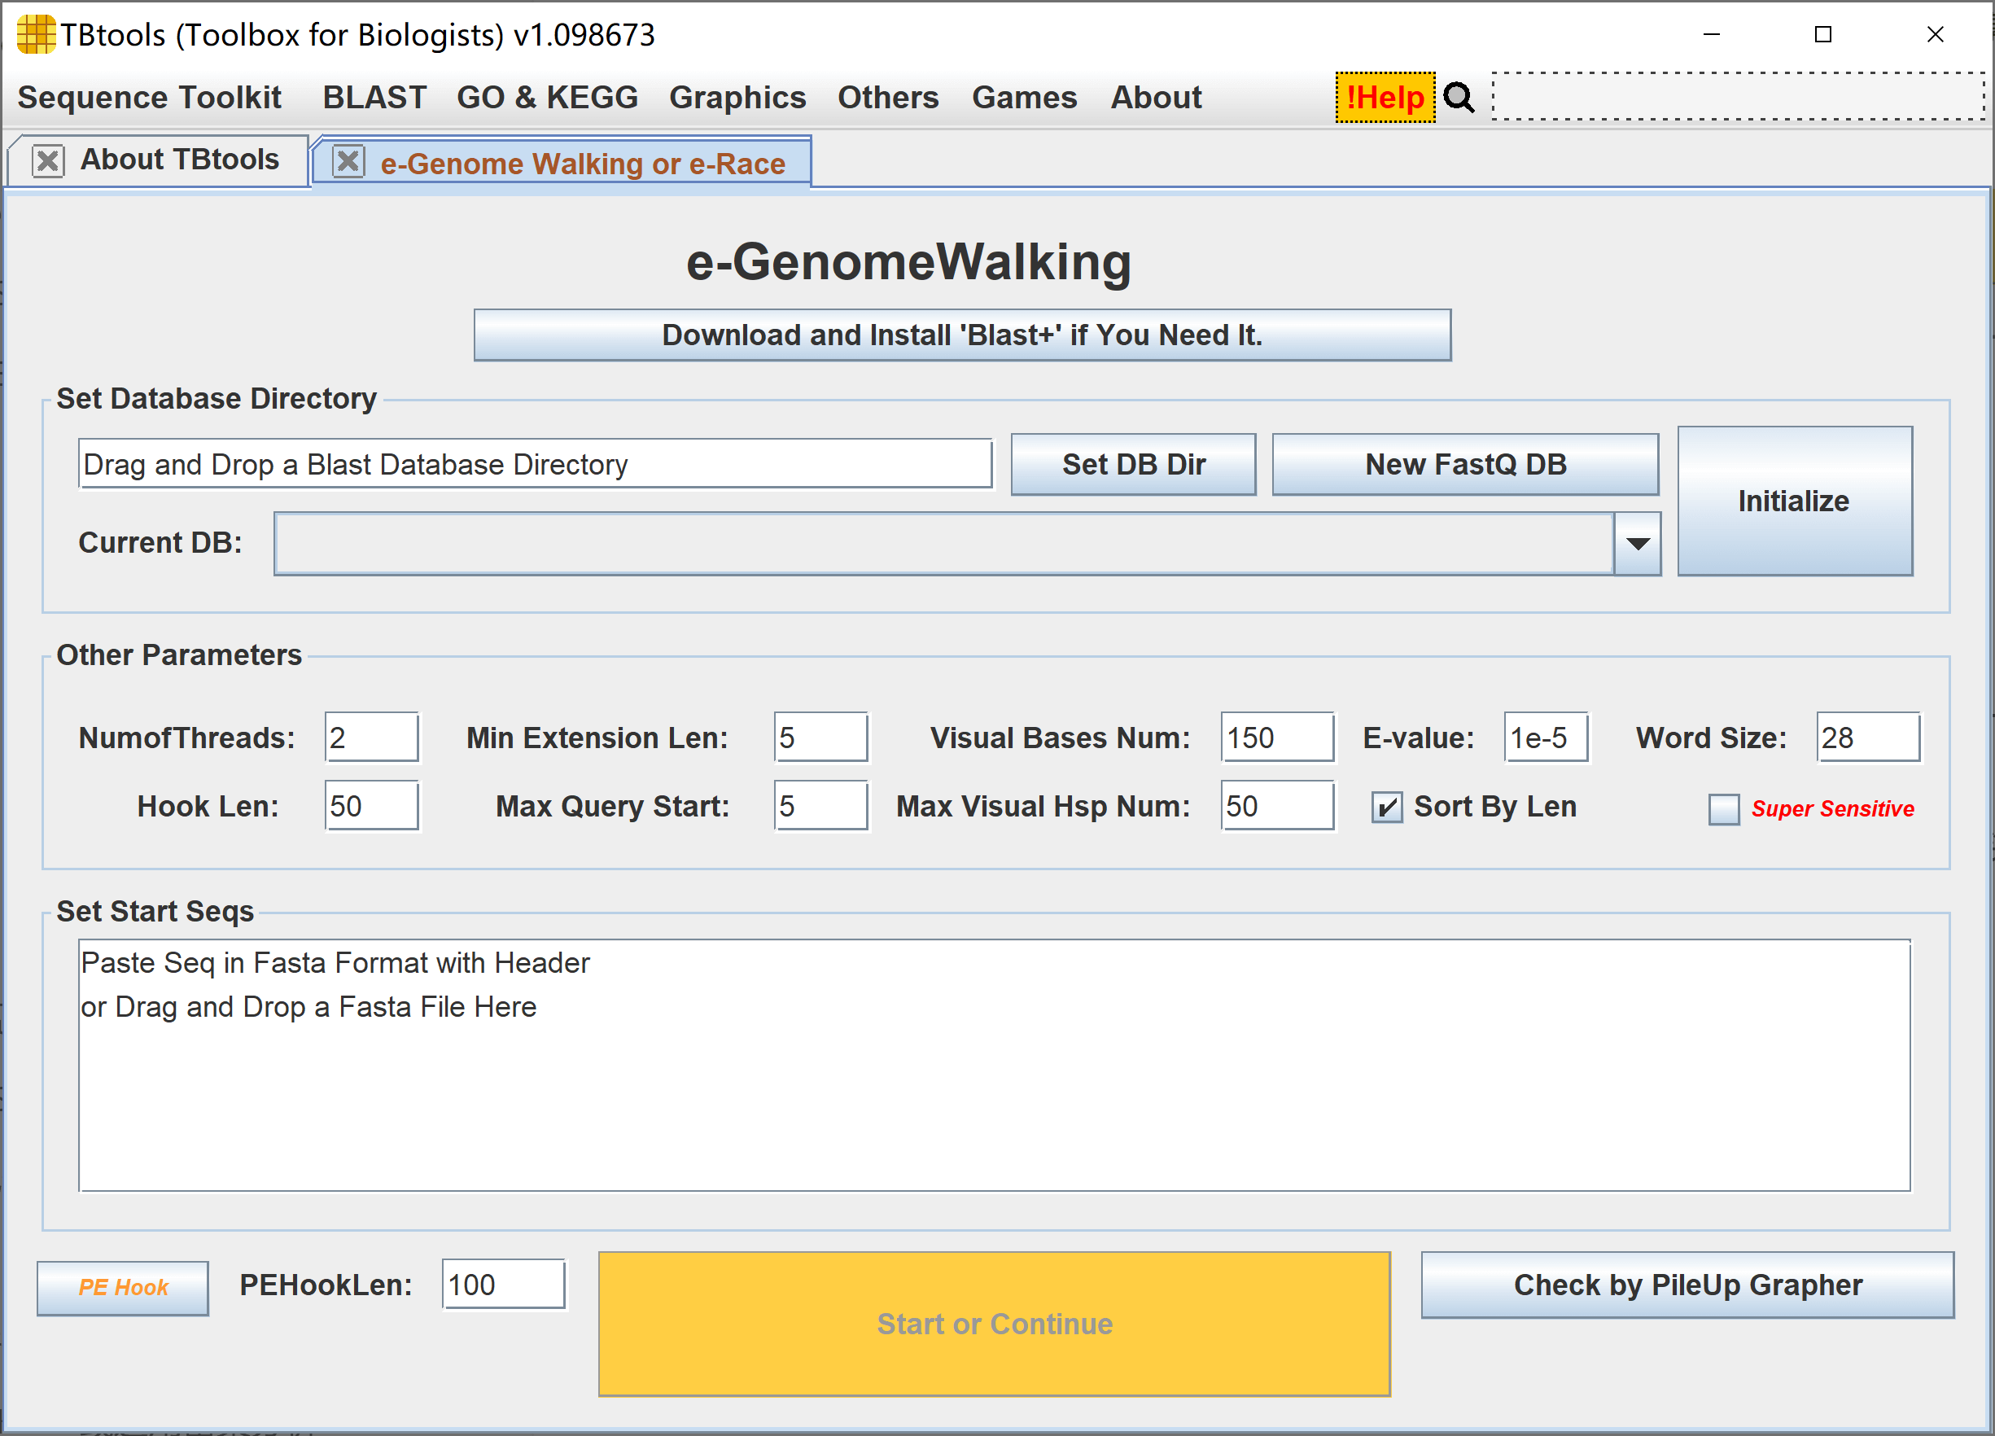1995x1436 pixels.
Task: Open the Games menu
Action: coord(1024,97)
